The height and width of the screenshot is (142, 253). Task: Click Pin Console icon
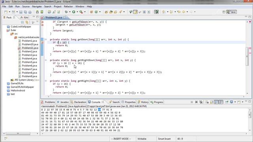(227, 102)
